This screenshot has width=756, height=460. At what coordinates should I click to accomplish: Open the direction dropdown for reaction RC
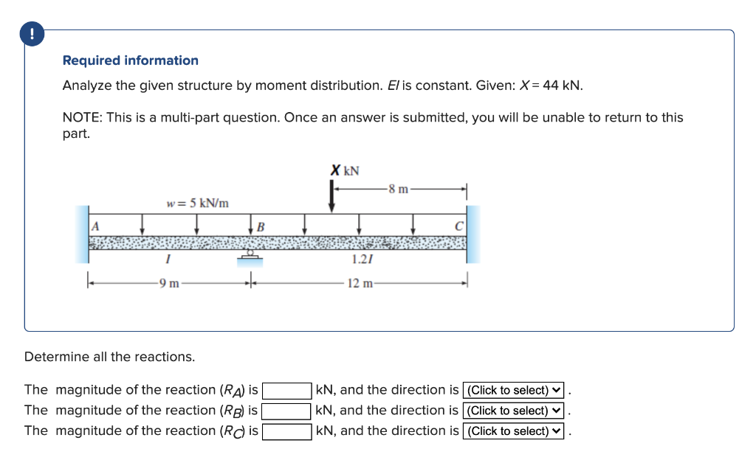512,431
